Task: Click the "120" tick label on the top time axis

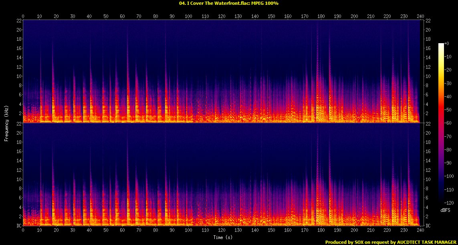Action: (222, 16)
